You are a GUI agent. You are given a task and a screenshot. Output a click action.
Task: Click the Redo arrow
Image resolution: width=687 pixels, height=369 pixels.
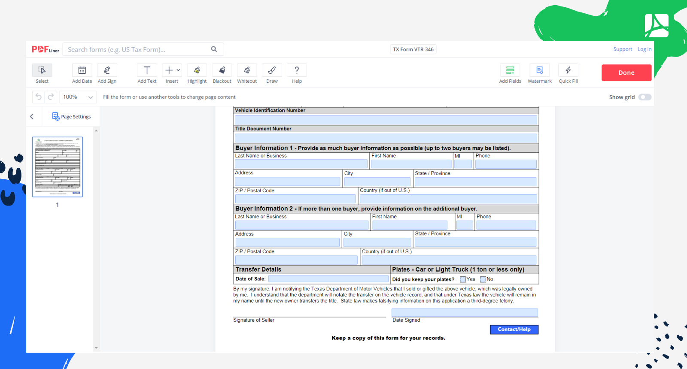(51, 97)
